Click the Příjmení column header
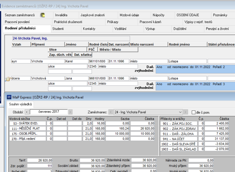The height and width of the screenshot is (172, 235). [x=48, y=44]
